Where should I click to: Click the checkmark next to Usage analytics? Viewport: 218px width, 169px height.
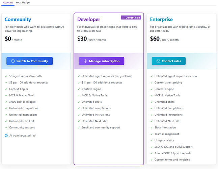[152, 140]
